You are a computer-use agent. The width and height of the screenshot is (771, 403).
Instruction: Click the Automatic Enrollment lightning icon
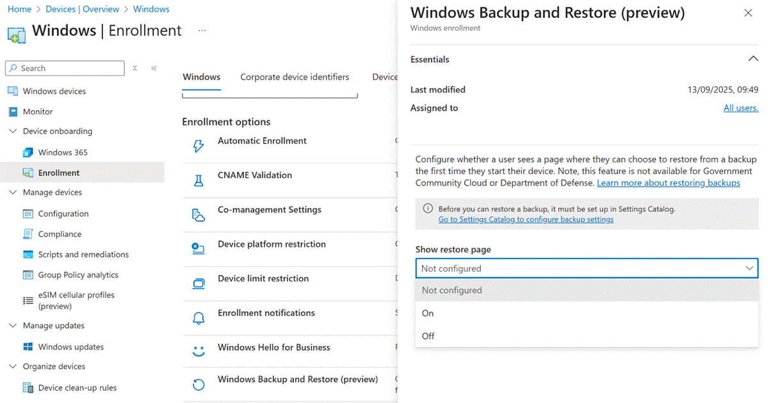click(199, 146)
